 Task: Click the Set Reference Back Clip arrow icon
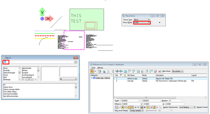click(x=117, y=71)
